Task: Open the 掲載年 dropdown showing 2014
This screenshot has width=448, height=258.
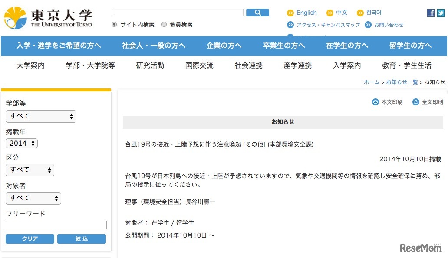Action: 21,143
